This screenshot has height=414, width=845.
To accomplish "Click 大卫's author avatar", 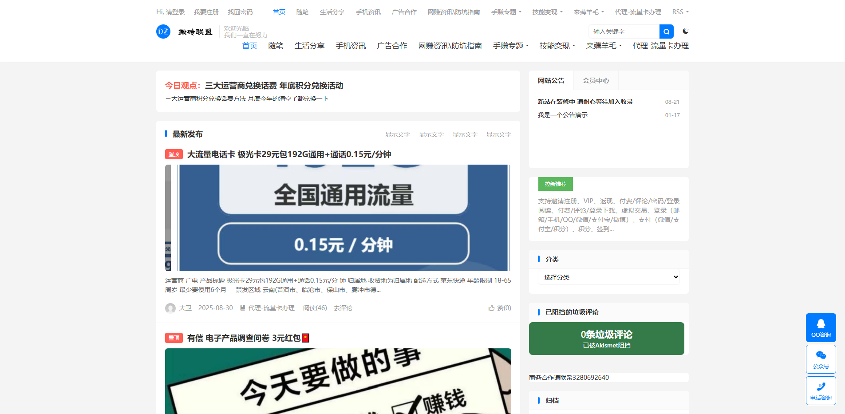I will 170,308.
